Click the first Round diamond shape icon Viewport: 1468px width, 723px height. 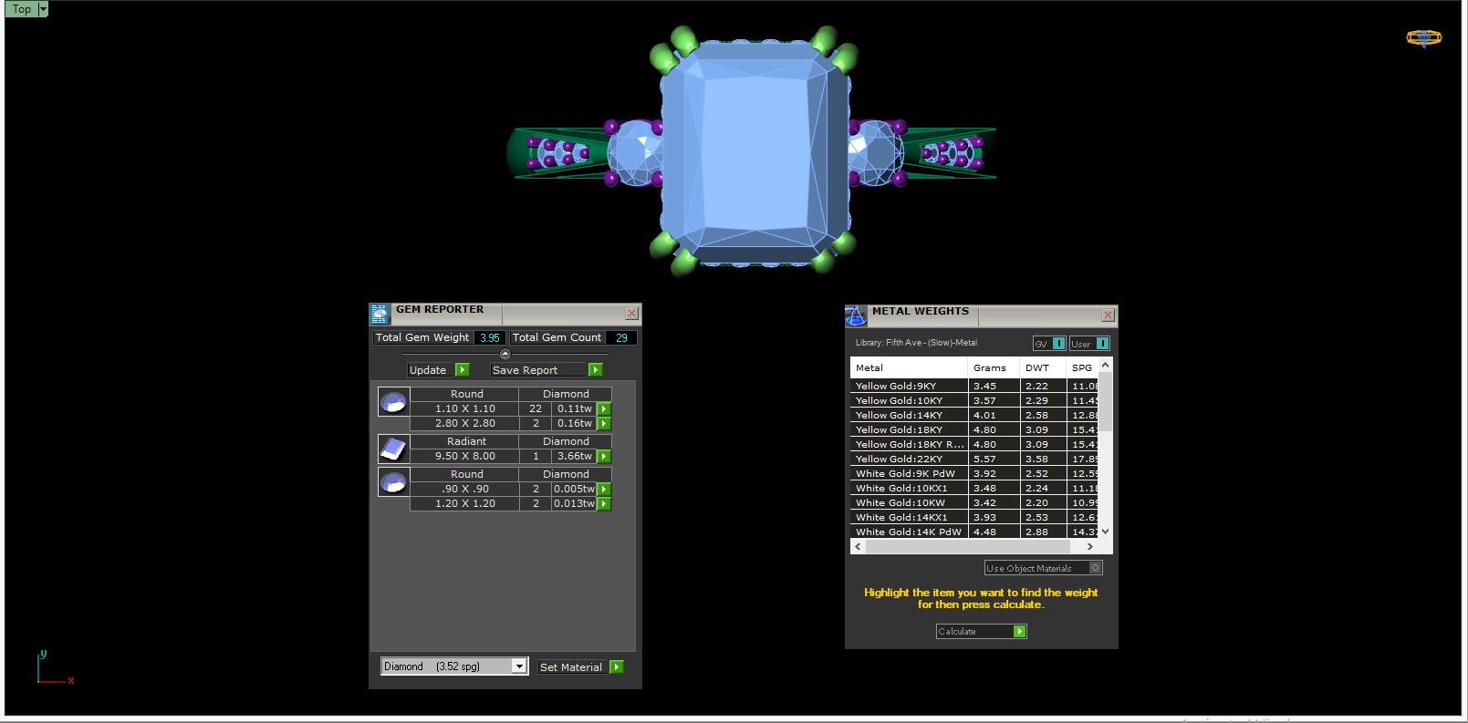(x=393, y=401)
